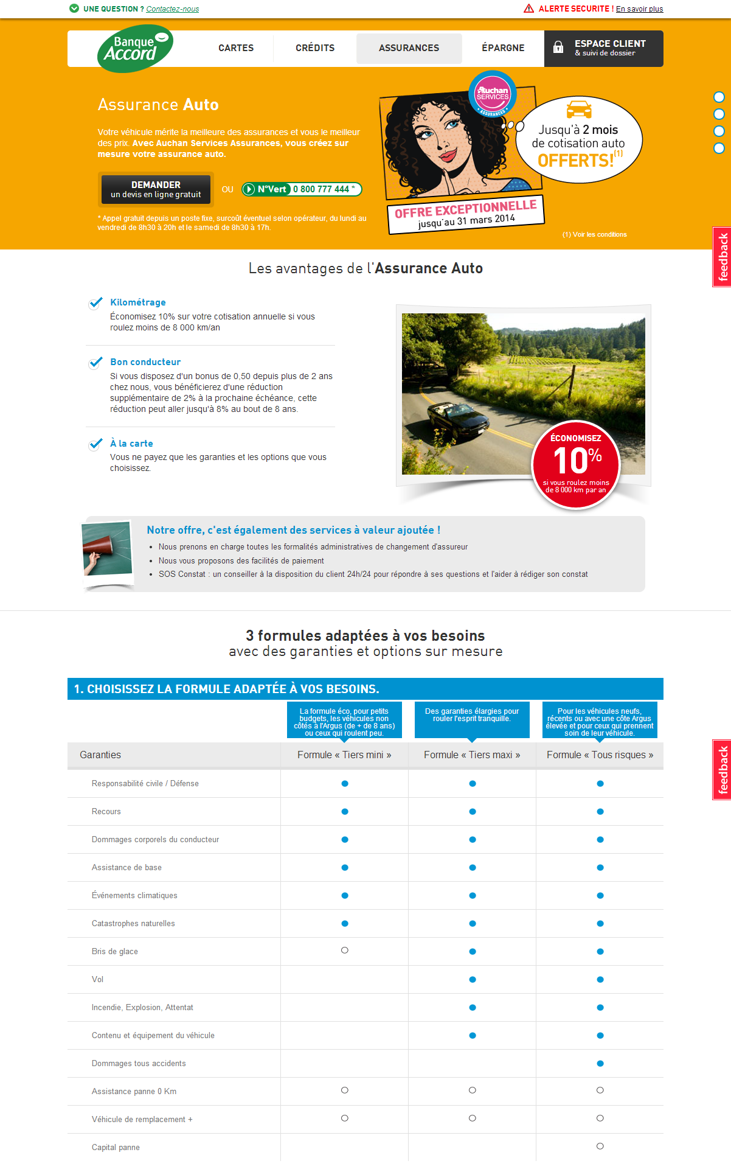Click 'Notre offre, c'est également des services' heading
This screenshot has width=731, height=1172.
(294, 530)
